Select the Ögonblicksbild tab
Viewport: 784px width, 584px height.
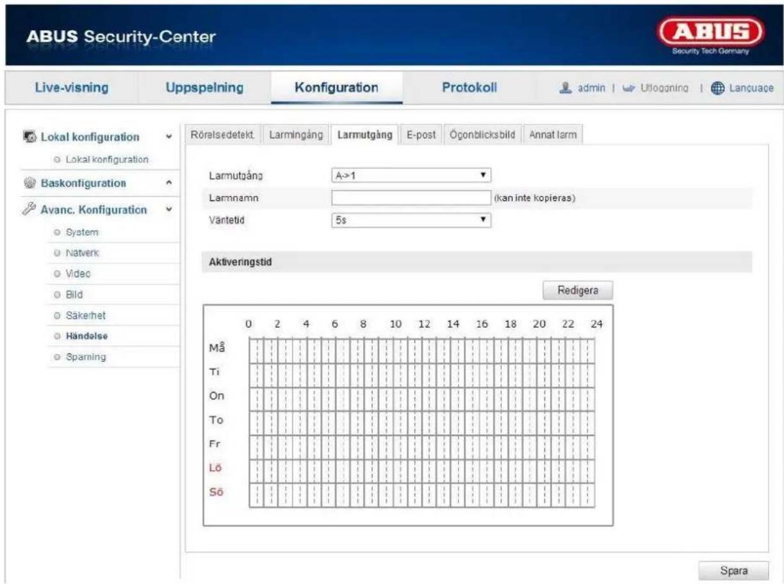tap(482, 134)
